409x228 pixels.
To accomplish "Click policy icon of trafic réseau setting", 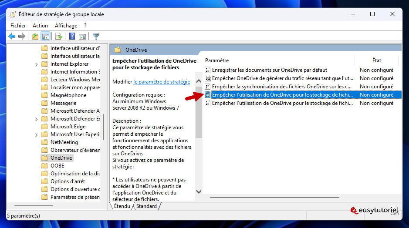I will click(x=208, y=78).
